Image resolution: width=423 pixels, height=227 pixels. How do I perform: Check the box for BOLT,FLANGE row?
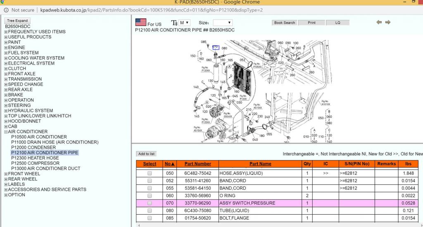pyautogui.click(x=150, y=218)
